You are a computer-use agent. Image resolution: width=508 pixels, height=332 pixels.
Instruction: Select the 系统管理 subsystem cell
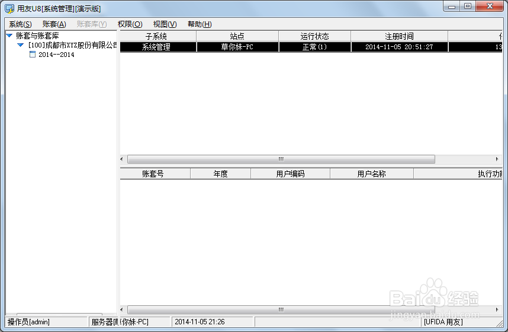click(158, 47)
